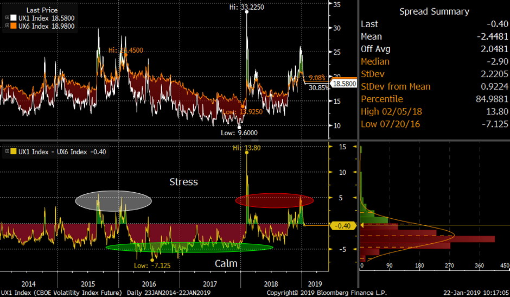Click the 'Last' row in Spread Summary

point(435,24)
